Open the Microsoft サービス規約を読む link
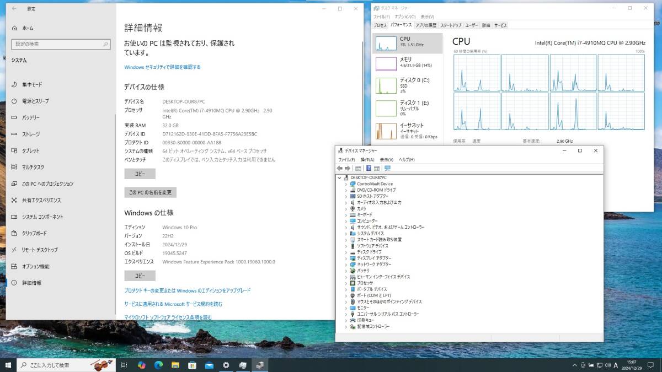Screen dimensions: 662x372 click(173, 304)
